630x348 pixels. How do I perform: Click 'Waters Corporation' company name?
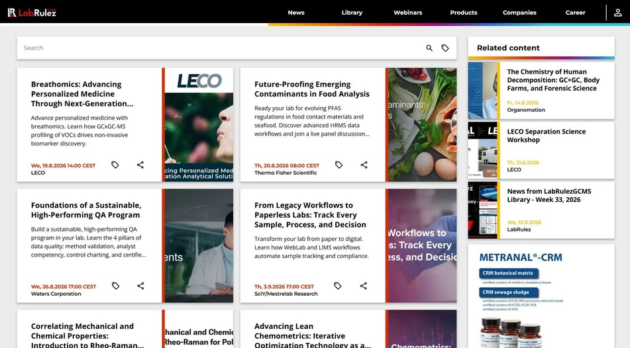pos(56,294)
